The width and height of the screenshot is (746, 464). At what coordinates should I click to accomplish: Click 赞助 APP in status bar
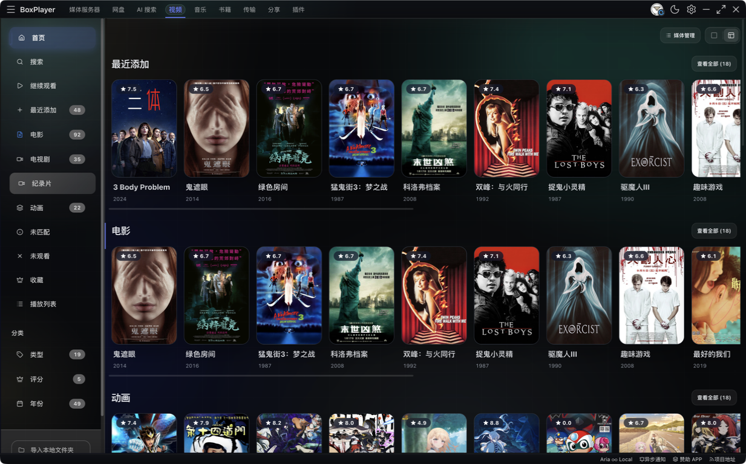click(687, 459)
